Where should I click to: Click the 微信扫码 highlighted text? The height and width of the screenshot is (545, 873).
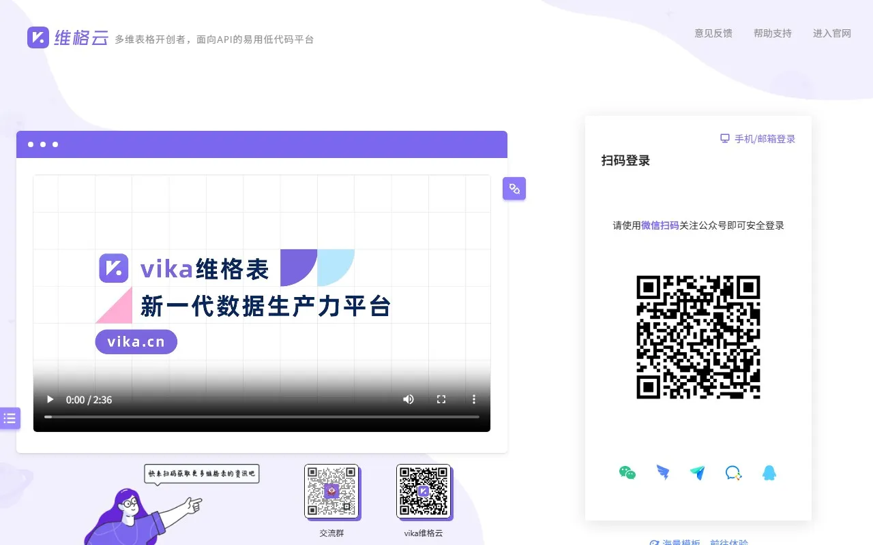(x=660, y=225)
